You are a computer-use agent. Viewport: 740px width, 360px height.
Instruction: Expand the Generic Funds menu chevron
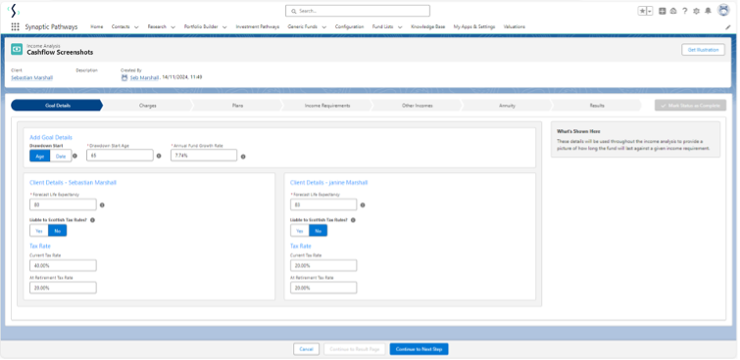pos(324,27)
